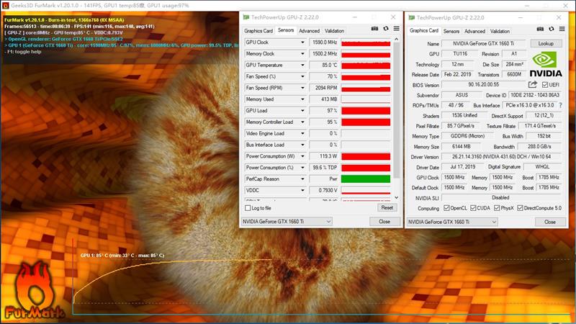Switch to Advanced tab in Sensors window
The width and height of the screenshot is (576, 324).
(x=309, y=31)
